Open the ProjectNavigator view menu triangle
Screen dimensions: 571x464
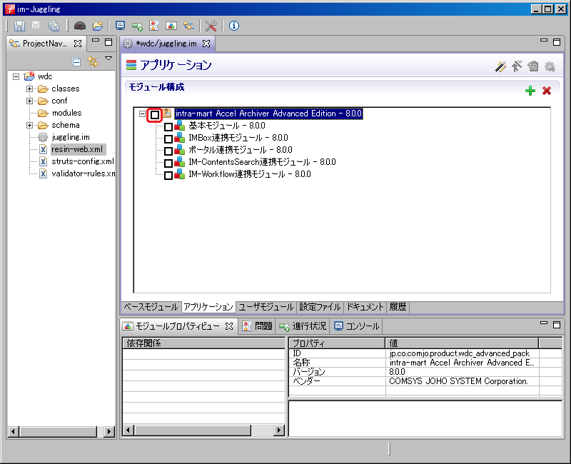(x=108, y=59)
